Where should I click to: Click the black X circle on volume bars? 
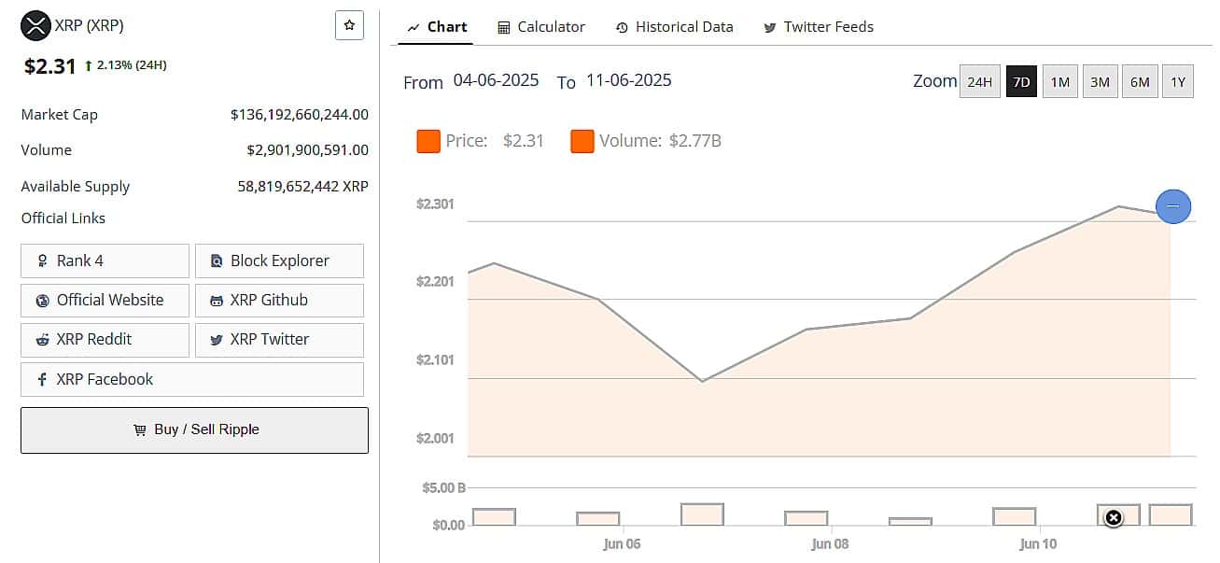tap(1113, 517)
